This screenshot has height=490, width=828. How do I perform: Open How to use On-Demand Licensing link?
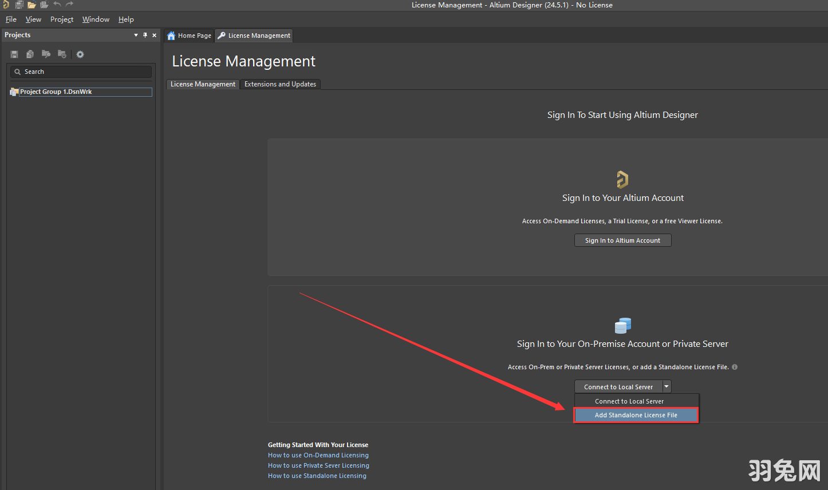coord(318,455)
